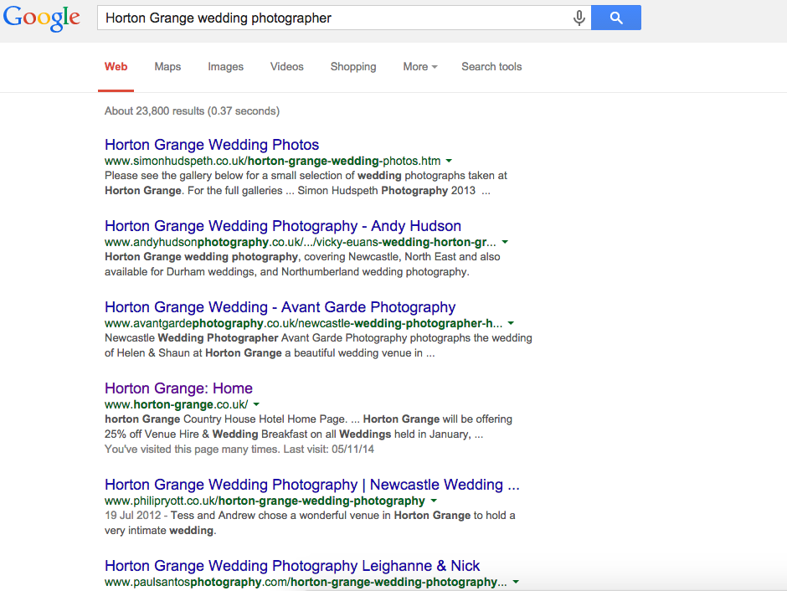Click the 'Simon Hudspeth Photography 2013' snippet line
This screenshot has width=787, height=591.
[x=297, y=191]
